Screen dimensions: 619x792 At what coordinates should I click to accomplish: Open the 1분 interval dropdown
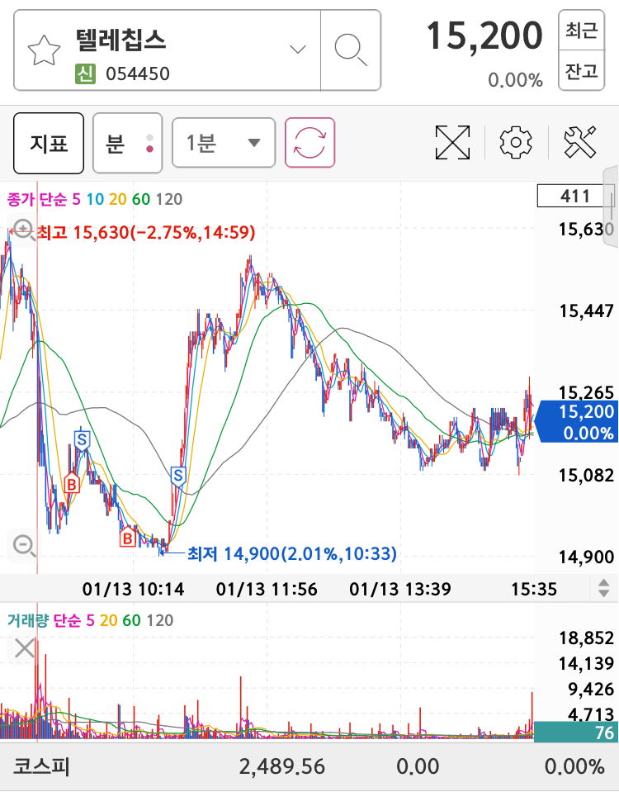[223, 143]
